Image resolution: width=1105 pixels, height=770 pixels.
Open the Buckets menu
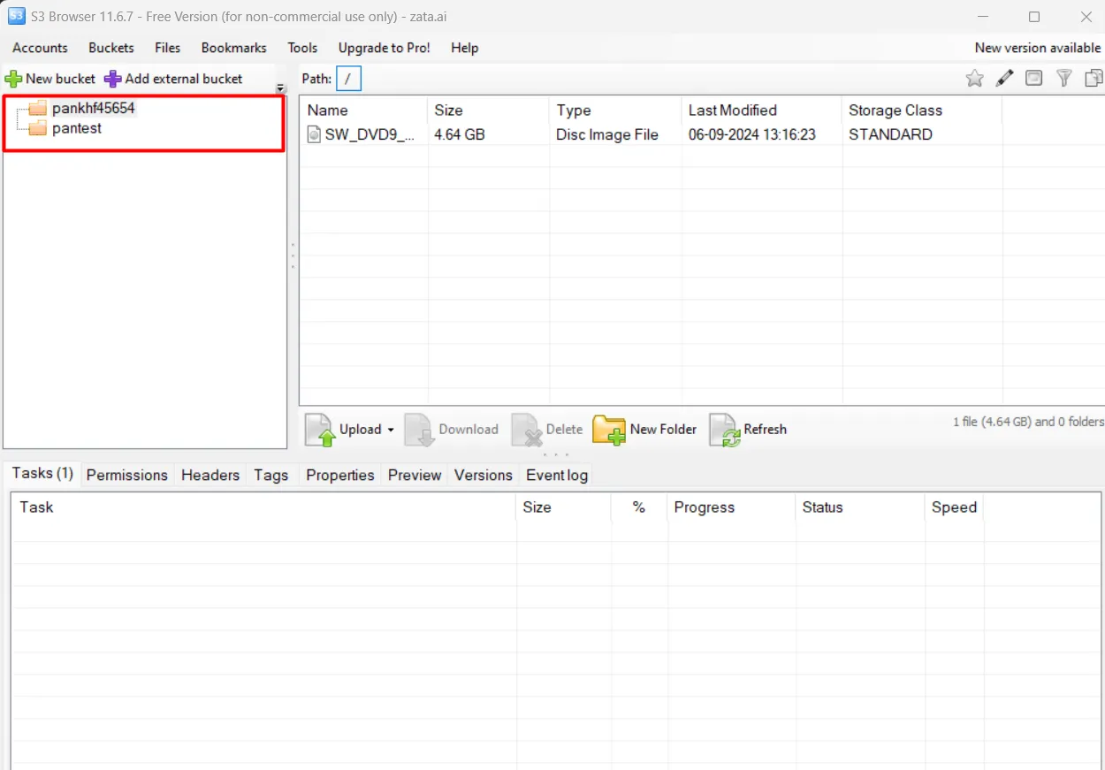click(x=111, y=48)
